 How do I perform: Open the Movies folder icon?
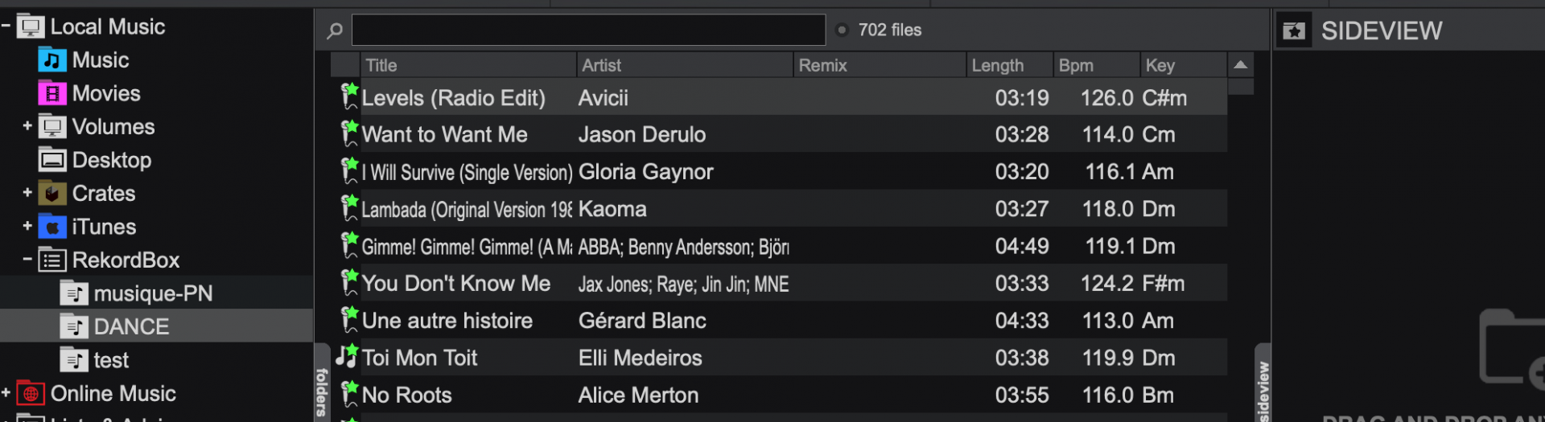click(52, 94)
